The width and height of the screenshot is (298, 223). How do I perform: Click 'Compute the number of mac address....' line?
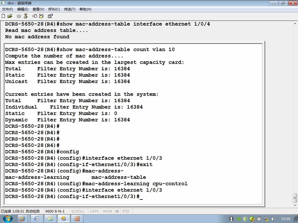click(x=64, y=56)
